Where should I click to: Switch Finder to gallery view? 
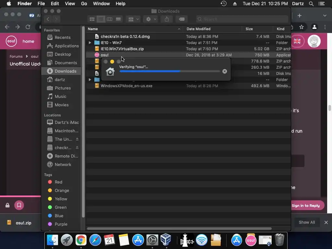click(118, 19)
